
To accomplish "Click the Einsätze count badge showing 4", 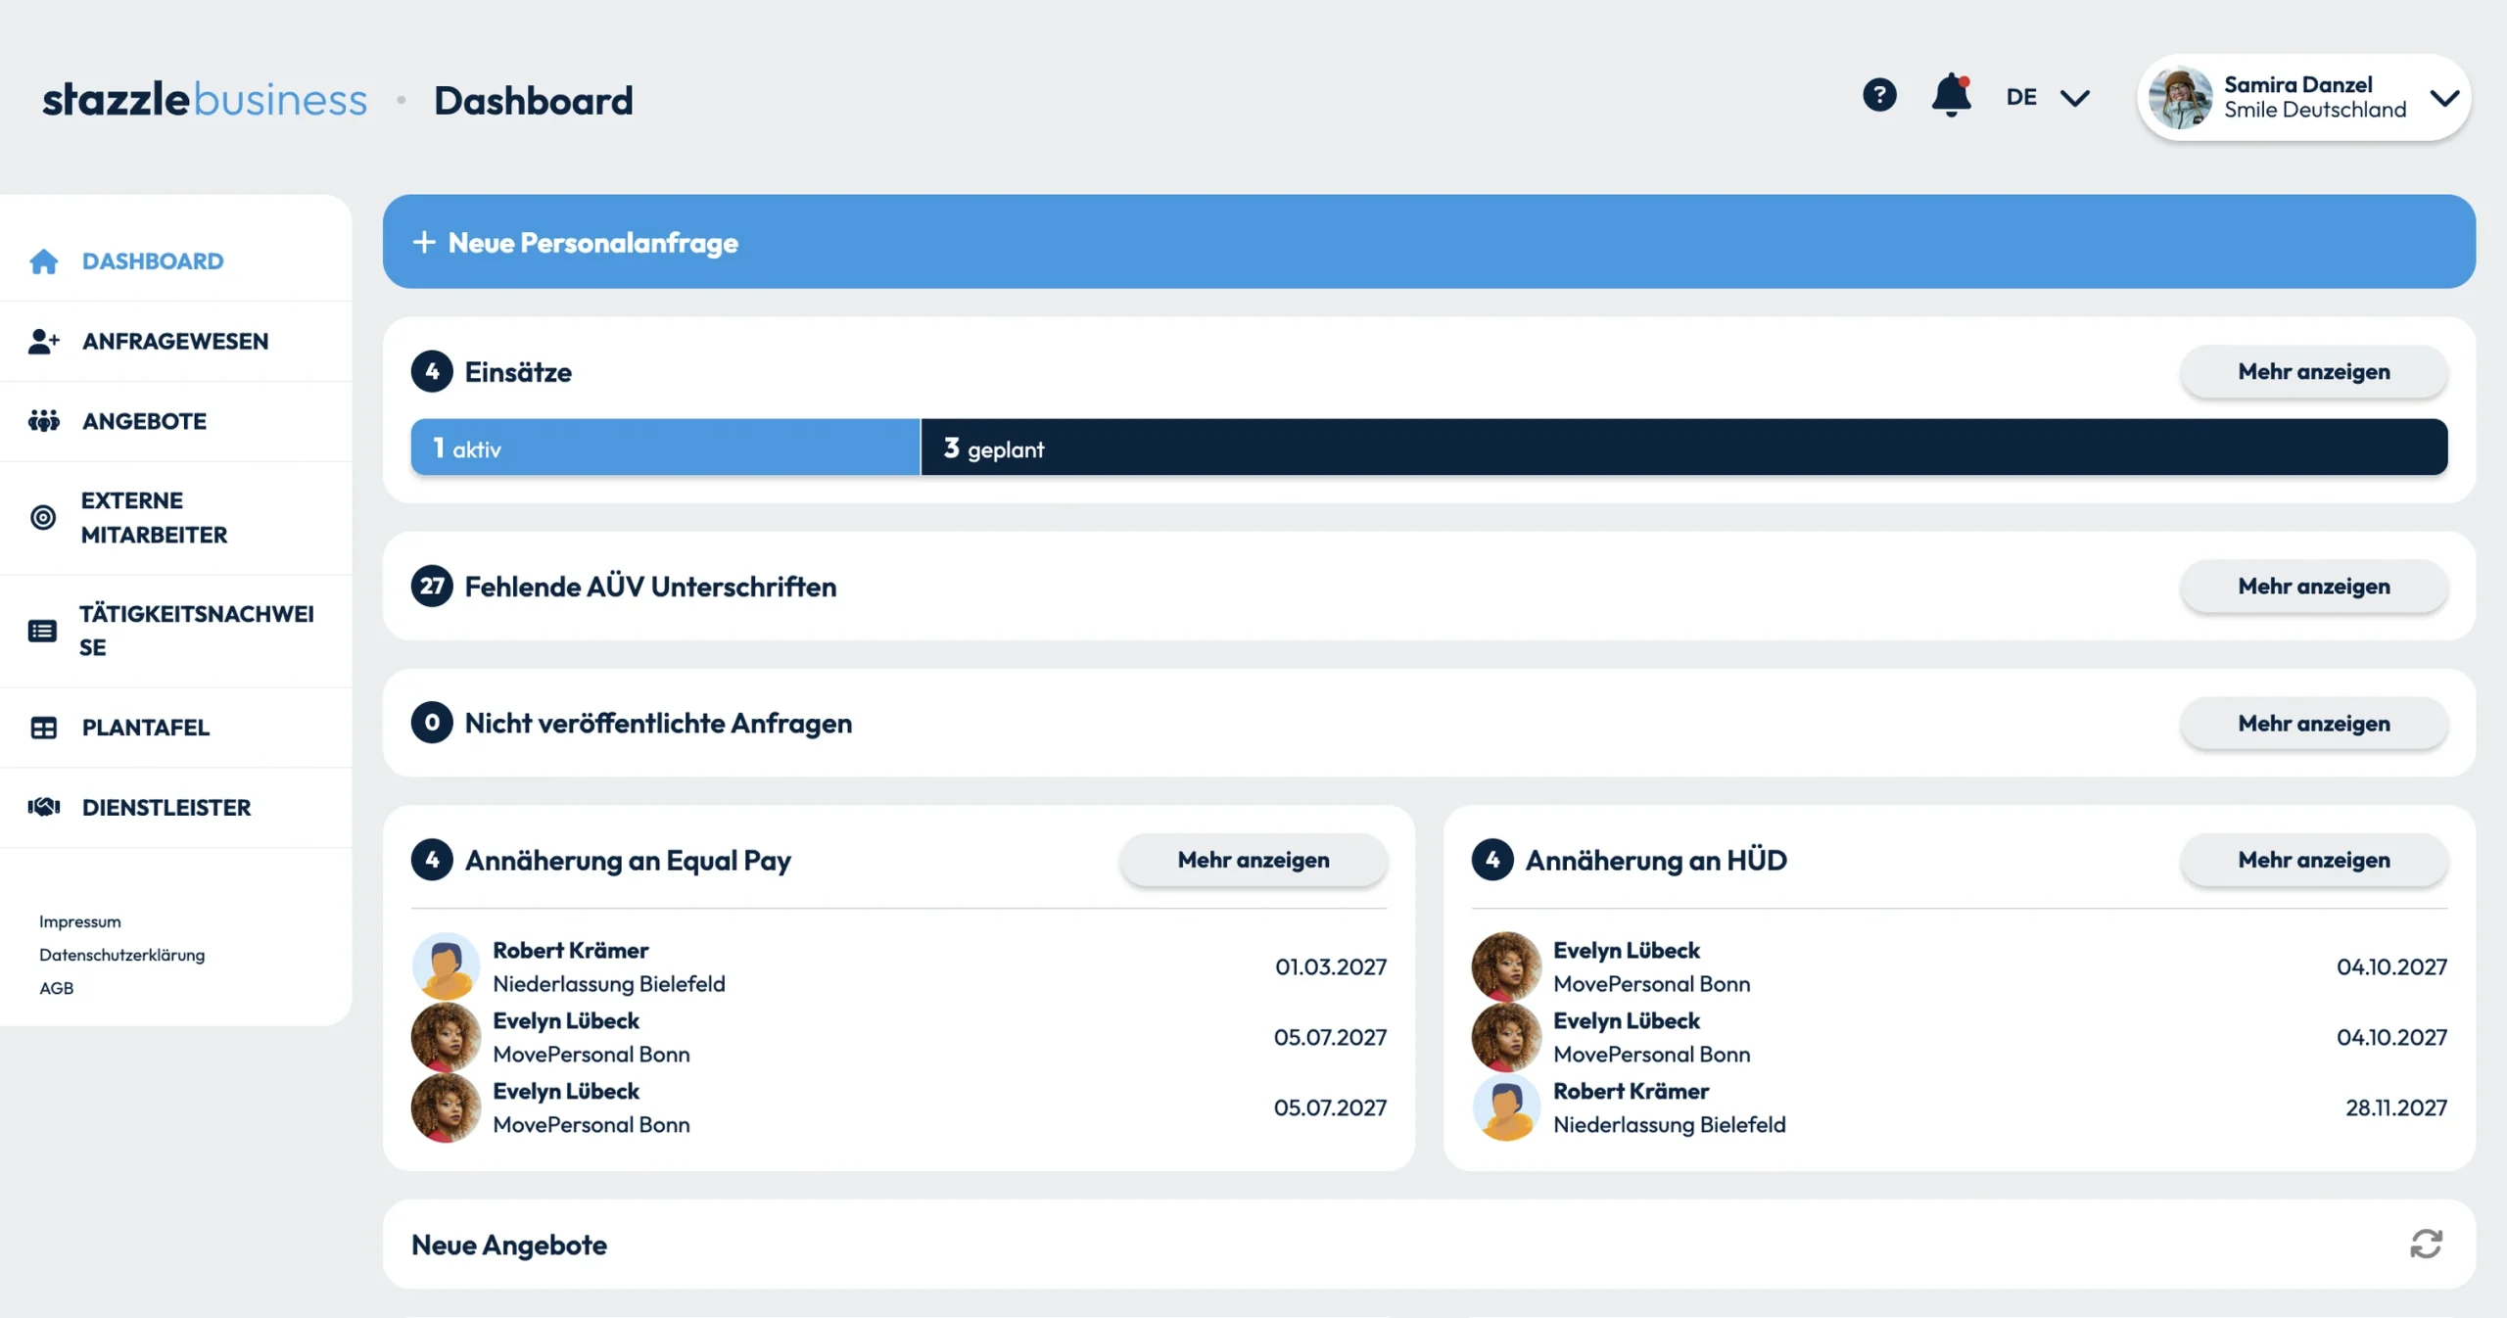I will pos(432,371).
